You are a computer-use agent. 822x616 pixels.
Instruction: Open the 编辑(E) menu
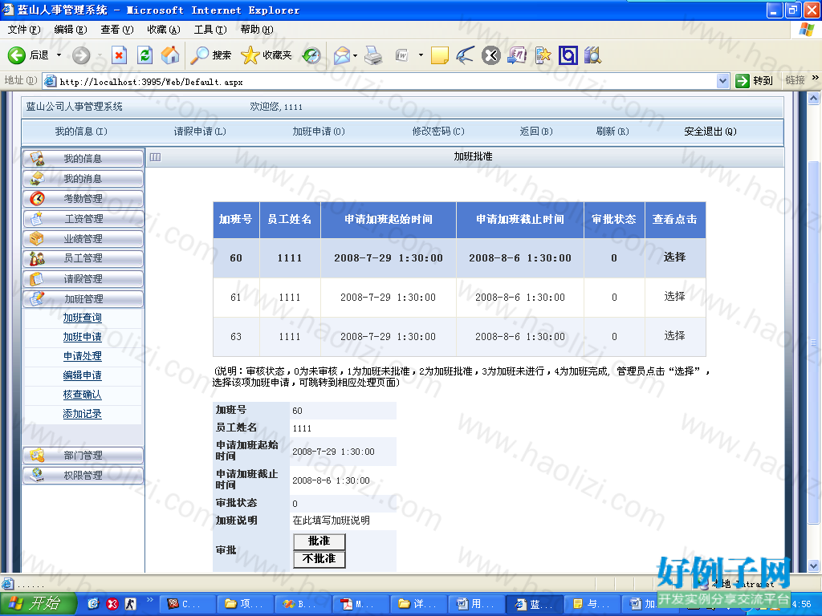pyautogui.click(x=71, y=30)
